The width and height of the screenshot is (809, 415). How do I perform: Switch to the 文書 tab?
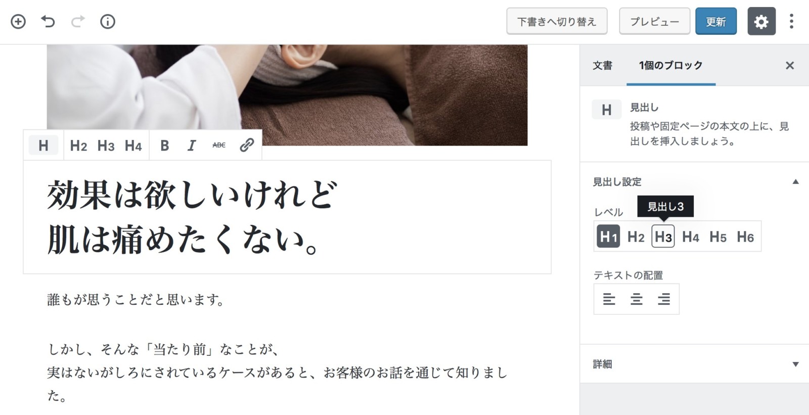602,66
